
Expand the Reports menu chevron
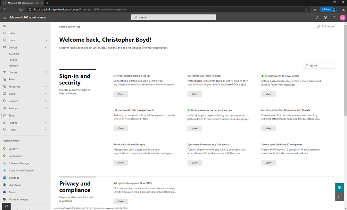pos(46,123)
